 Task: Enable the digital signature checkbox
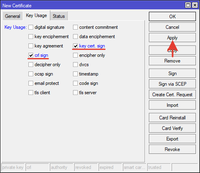(31, 27)
